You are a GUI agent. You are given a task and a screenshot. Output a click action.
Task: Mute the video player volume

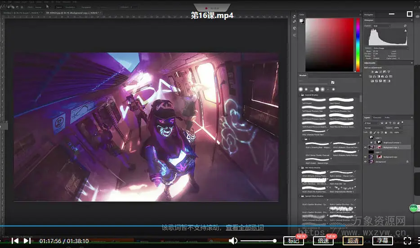(233, 241)
